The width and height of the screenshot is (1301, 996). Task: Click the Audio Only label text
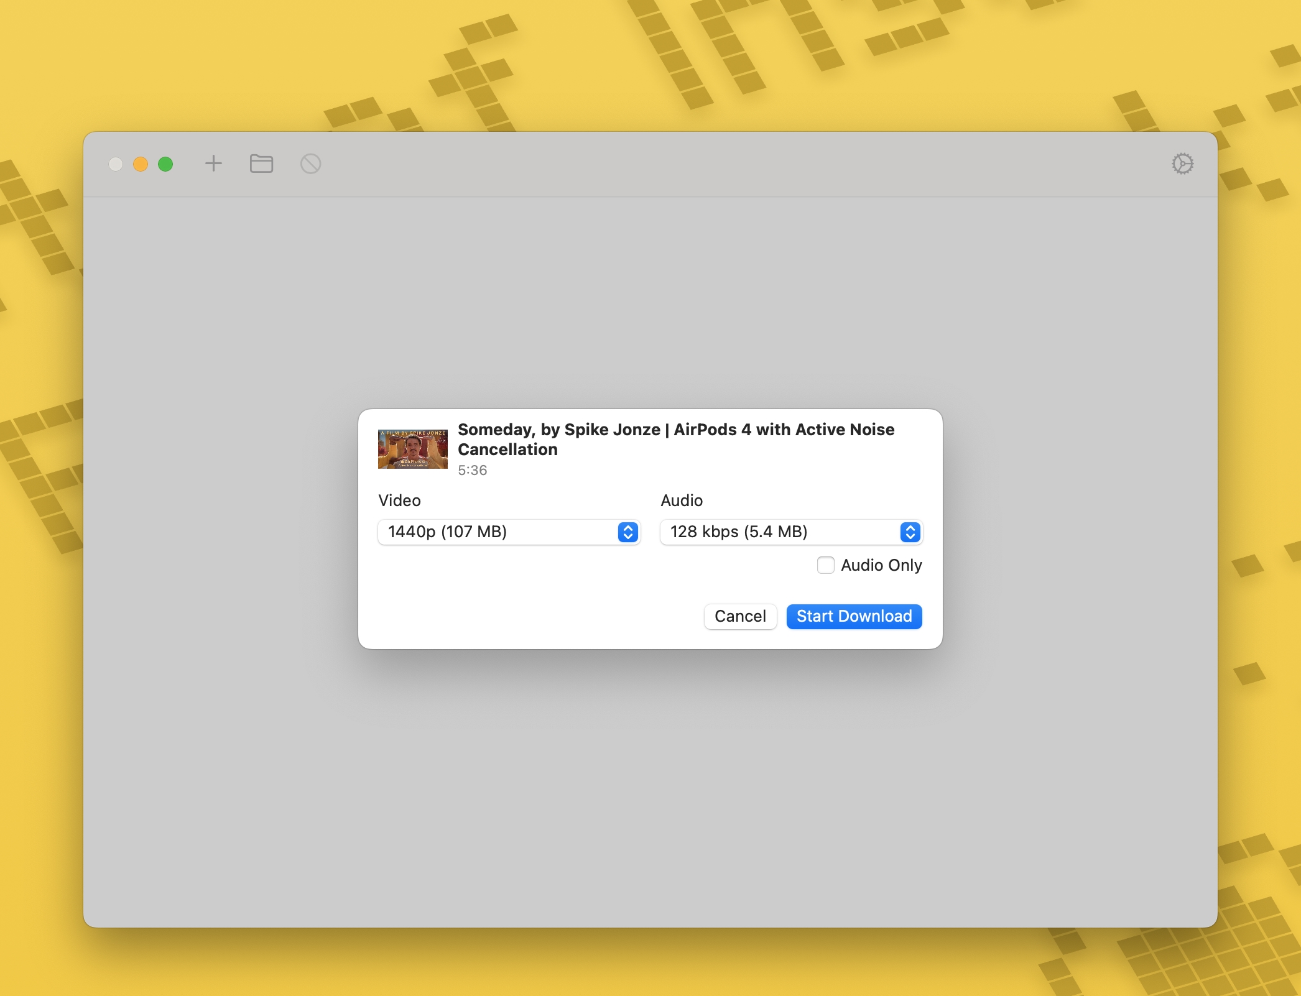pos(881,565)
